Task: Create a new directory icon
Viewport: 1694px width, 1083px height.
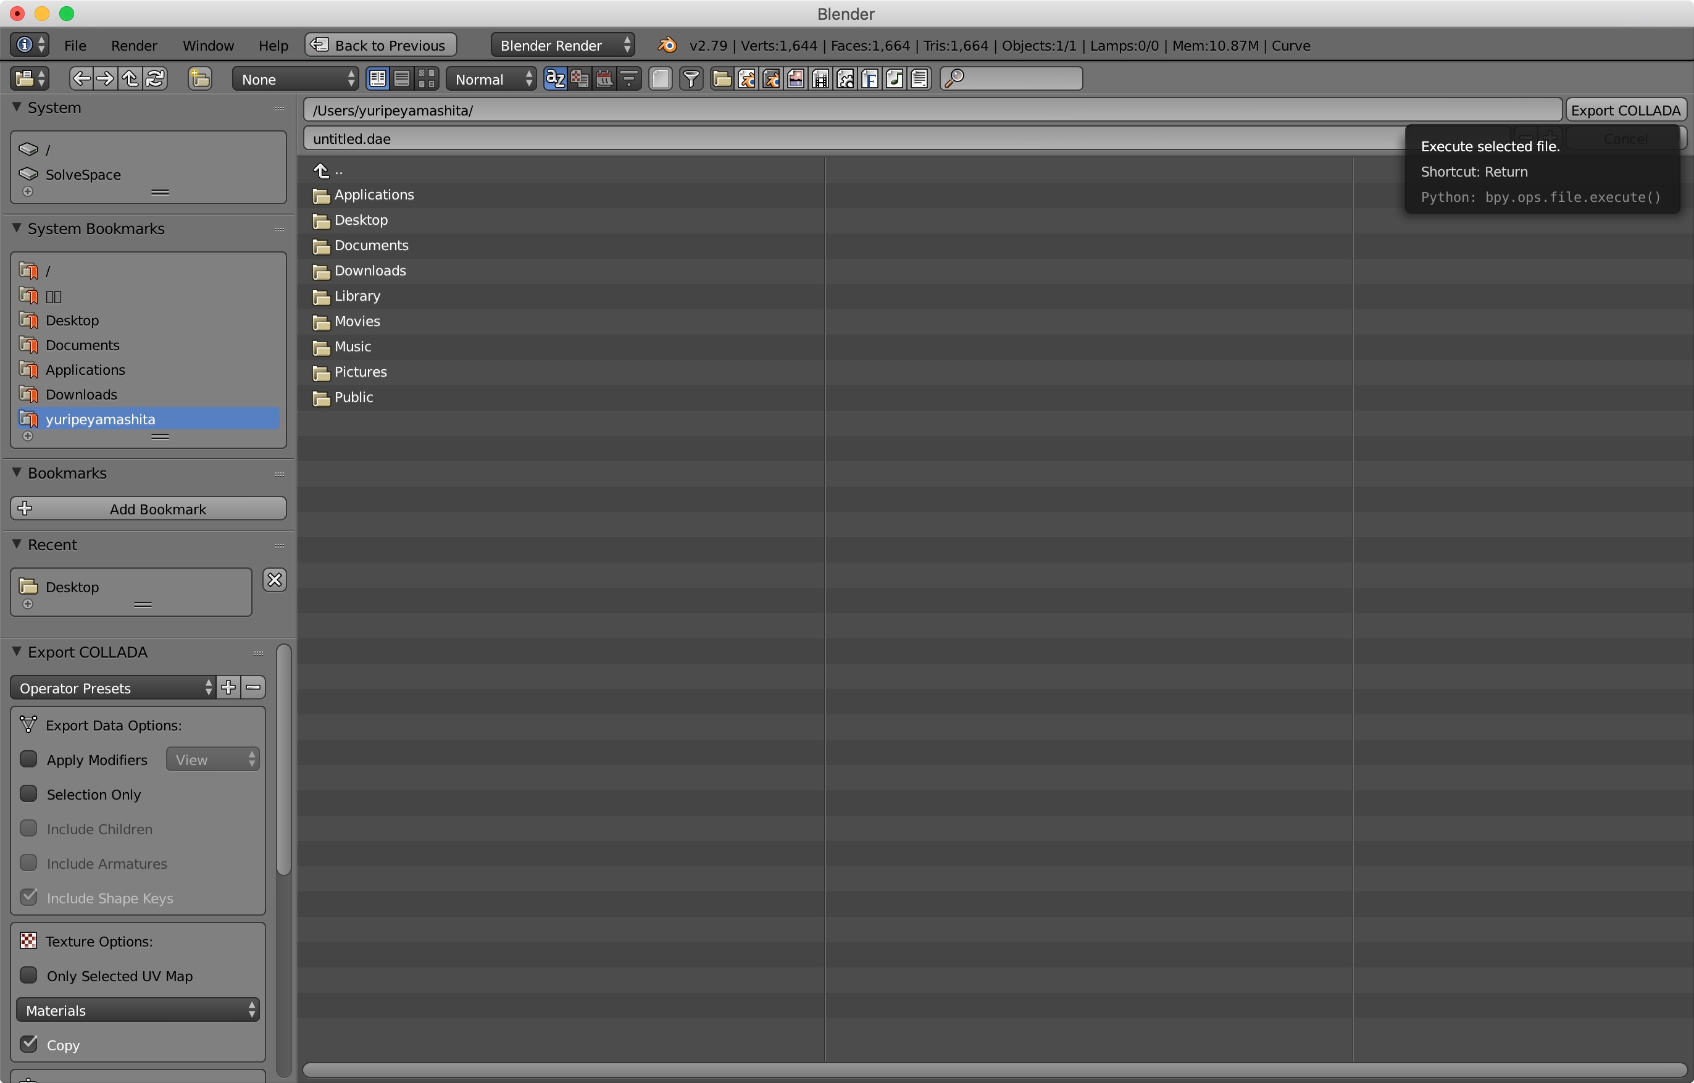Action: pos(200,79)
